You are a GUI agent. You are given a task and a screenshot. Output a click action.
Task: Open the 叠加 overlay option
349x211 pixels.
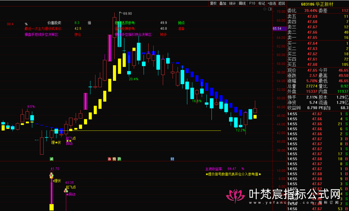pyautogui.click(x=223, y=3)
